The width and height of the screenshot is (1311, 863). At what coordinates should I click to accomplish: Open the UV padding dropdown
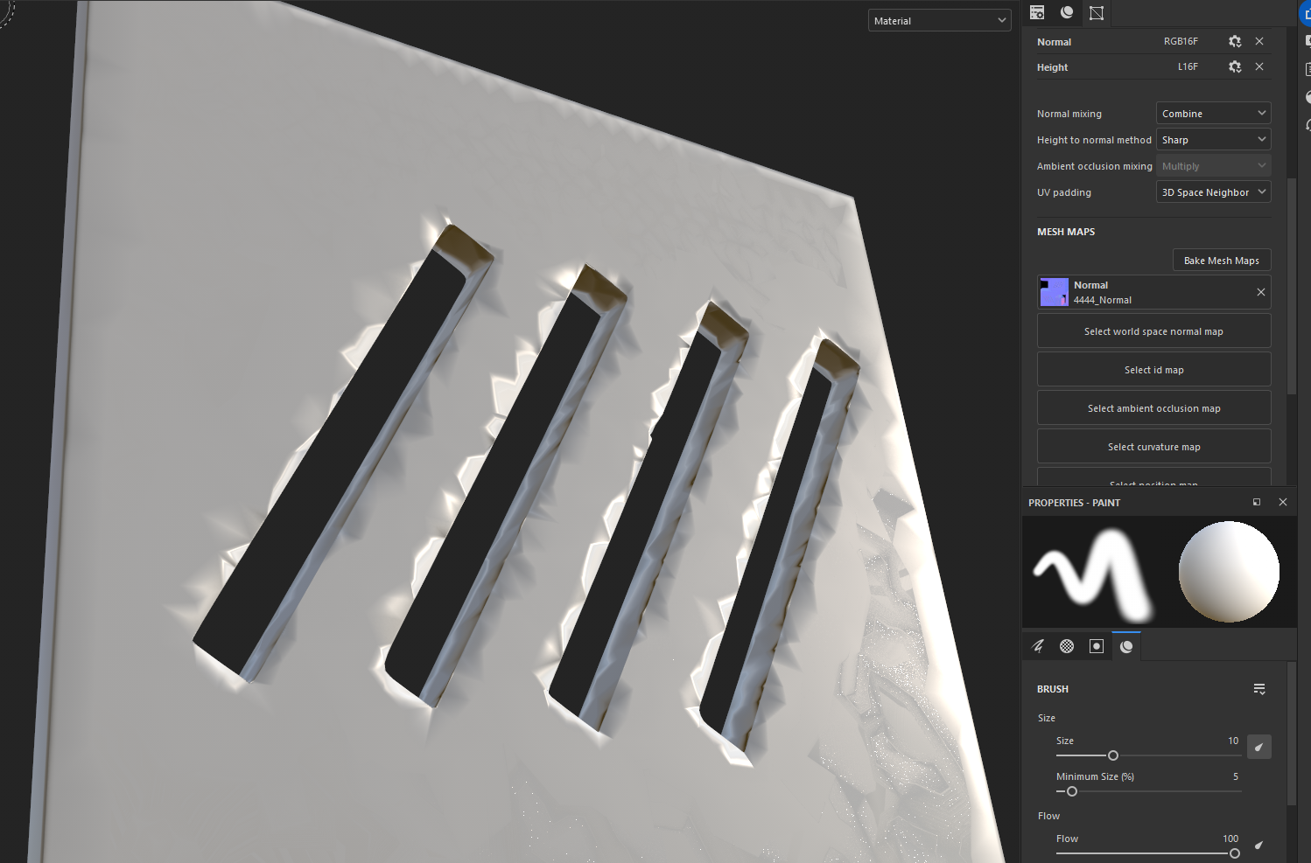click(1213, 192)
